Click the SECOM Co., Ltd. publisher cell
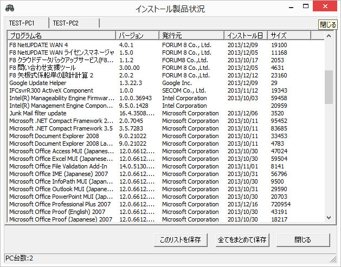 (184, 90)
